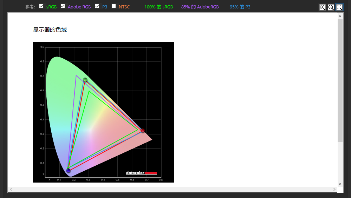The width and height of the screenshot is (351, 198).
Task: Click the '85% 的 AdobeRGB' result text
Action: click(200, 7)
